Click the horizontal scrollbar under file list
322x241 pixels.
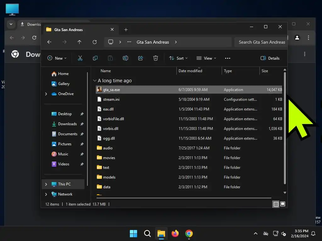(184, 198)
